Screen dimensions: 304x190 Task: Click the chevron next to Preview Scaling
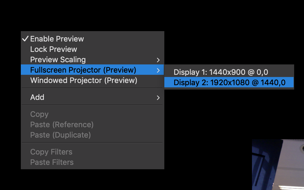(x=158, y=60)
